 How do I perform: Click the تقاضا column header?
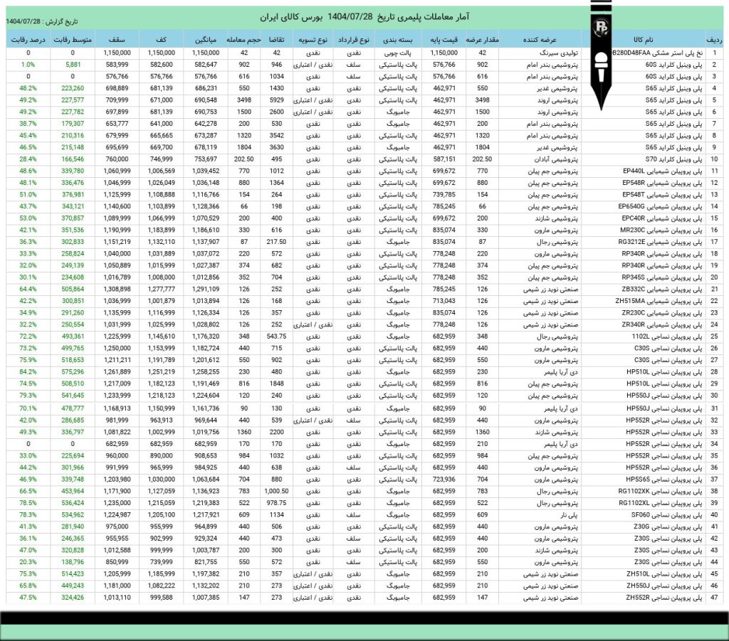[276, 40]
